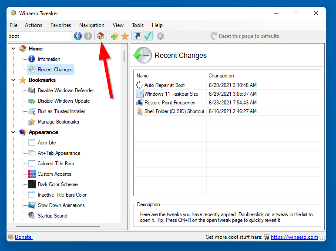Image resolution: width=336 pixels, height=251 pixels.
Task: Click the Run as TrustedInstaller icon
Action: pyautogui.click(x=32, y=111)
